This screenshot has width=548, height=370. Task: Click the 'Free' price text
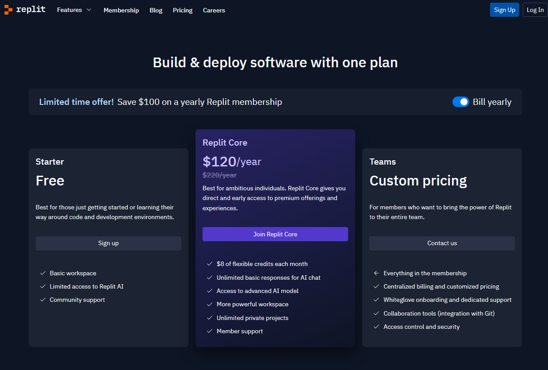(x=50, y=181)
